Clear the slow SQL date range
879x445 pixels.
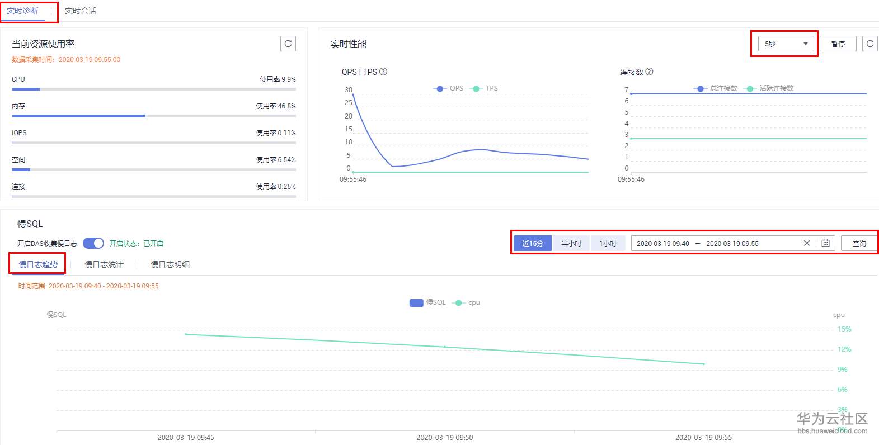[x=807, y=243]
